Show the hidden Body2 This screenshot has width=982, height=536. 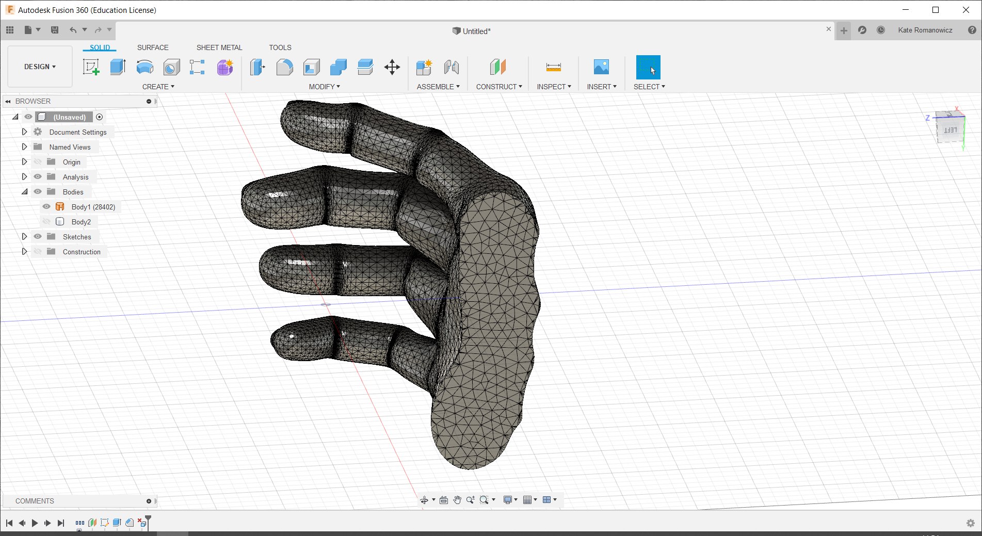click(46, 222)
